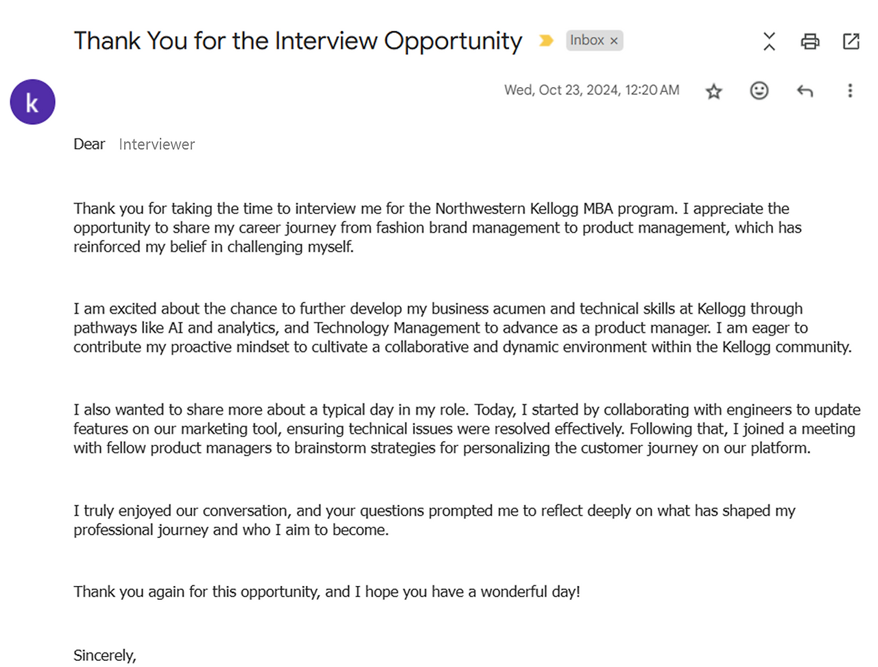
Task: Click the subject "Thank You for the Interview Opportunity"
Action: (x=297, y=40)
